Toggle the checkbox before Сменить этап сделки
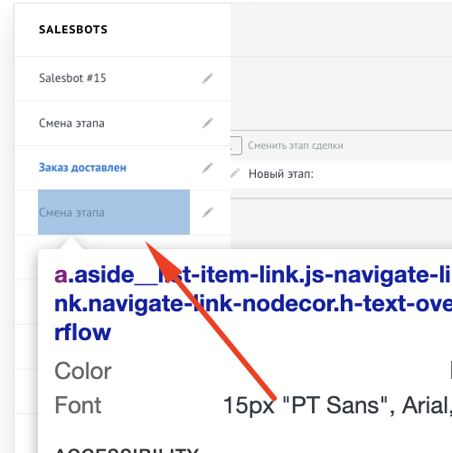Screen dimensions: 452x453 click(236, 145)
